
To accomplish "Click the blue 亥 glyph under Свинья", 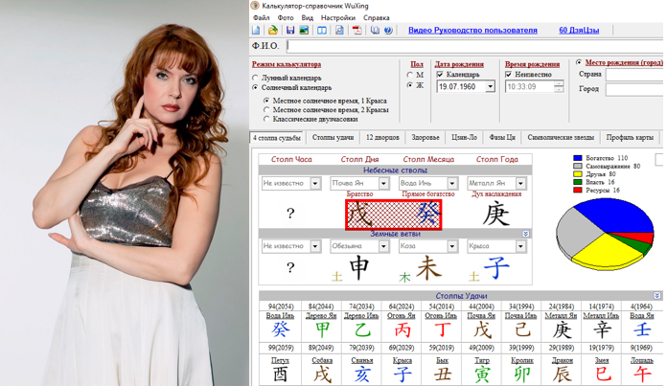I will (362, 375).
